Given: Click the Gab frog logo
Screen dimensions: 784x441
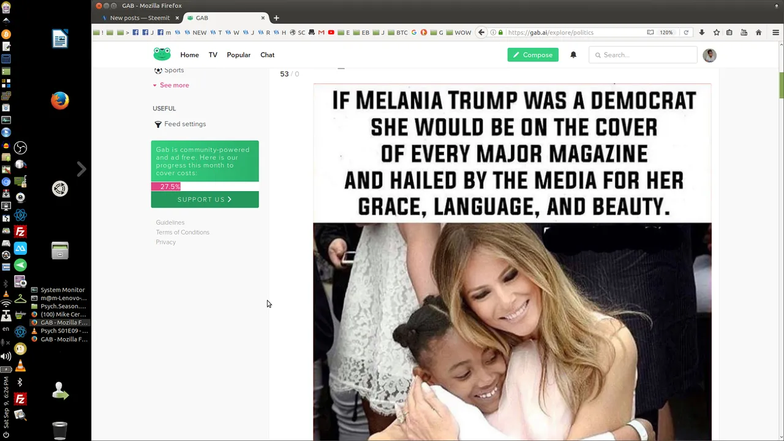Looking at the screenshot, I should coord(162,55).
